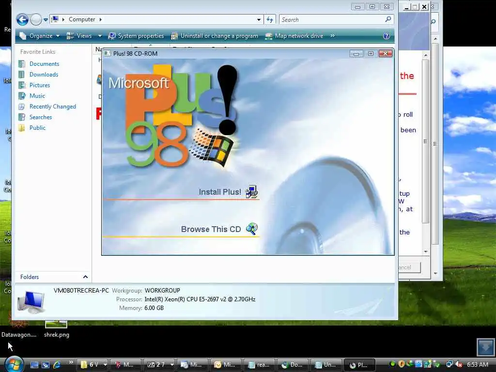Show more toolbar commands via the chevron

pyautogui.click(x=332, y=36)
